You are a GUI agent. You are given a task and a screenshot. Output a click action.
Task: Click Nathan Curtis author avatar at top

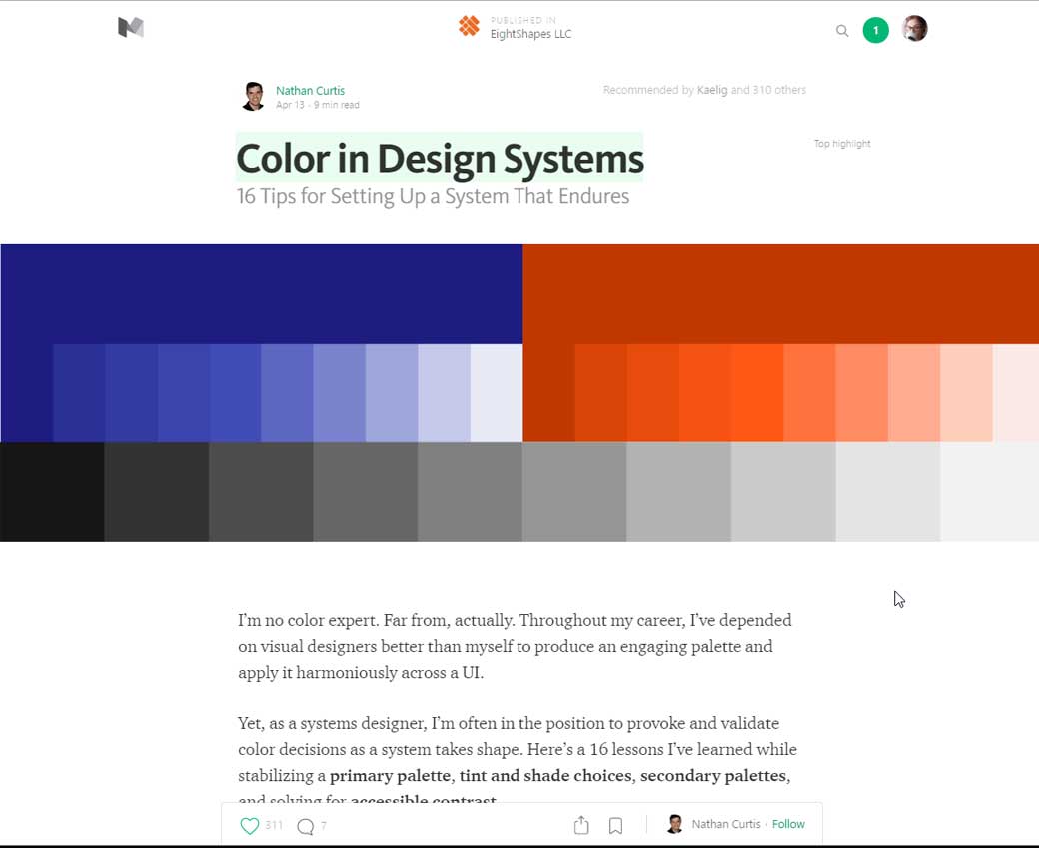tap(253, 97)
